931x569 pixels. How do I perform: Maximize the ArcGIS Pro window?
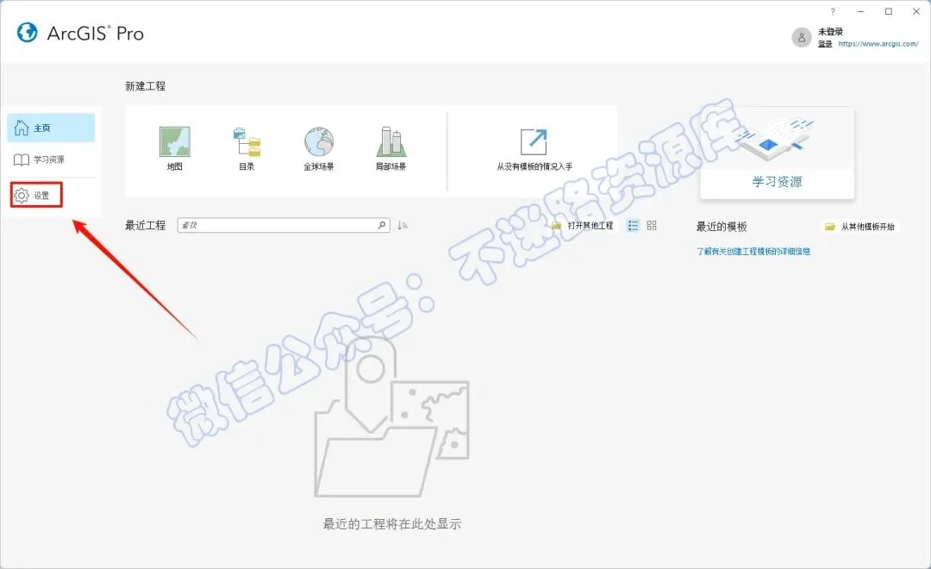click(889, 11)
